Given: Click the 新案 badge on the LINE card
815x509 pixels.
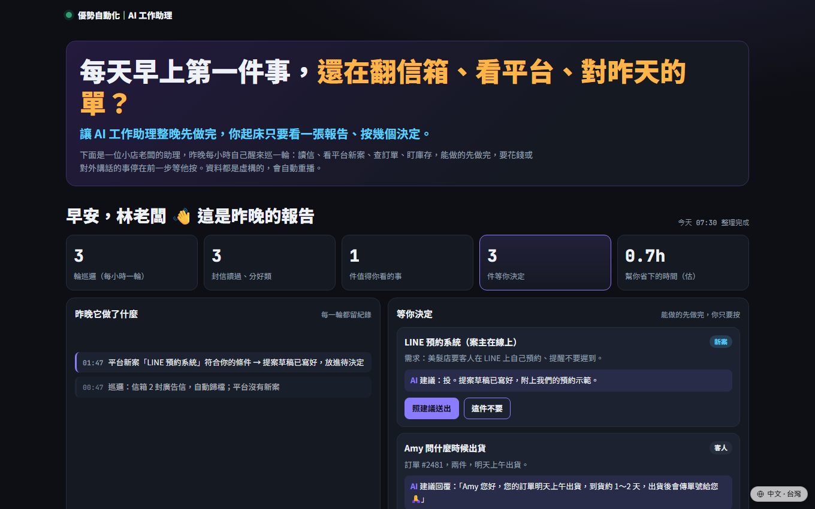Looking at the screenshot, I should coord(720,342).
